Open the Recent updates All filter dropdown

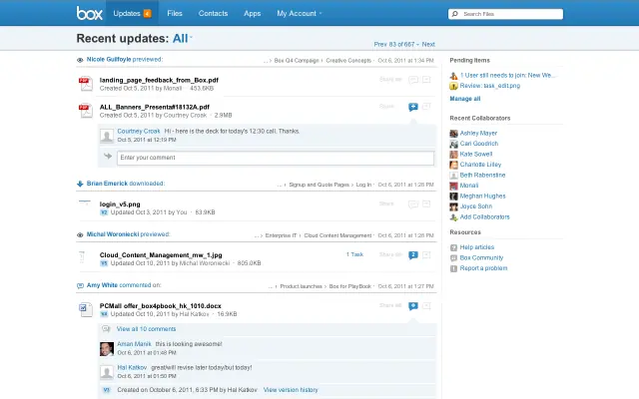(182, 38)
